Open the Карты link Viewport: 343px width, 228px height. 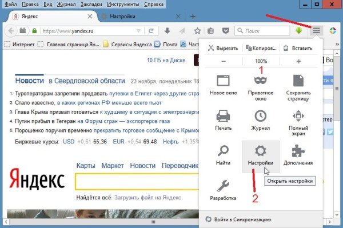pos(86,166)
